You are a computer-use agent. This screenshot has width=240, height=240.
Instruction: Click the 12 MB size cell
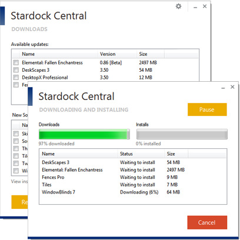click(145, 78)
